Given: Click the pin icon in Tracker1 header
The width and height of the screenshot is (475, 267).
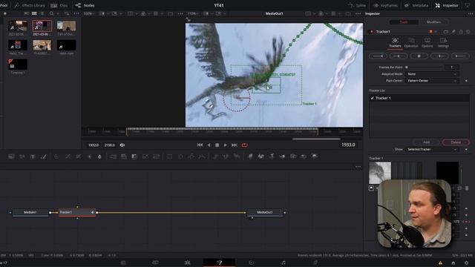Looking at the screenshot, I should (x=453, y=31).
